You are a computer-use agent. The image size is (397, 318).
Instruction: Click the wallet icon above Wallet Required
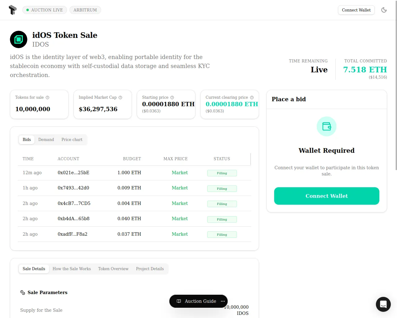click(x=327, y=126)
